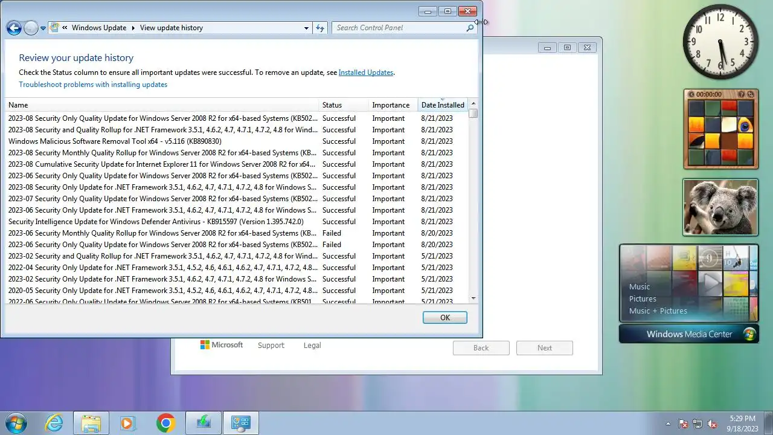
Task: Sort by the Importance column header
Action: click(393, 105)
